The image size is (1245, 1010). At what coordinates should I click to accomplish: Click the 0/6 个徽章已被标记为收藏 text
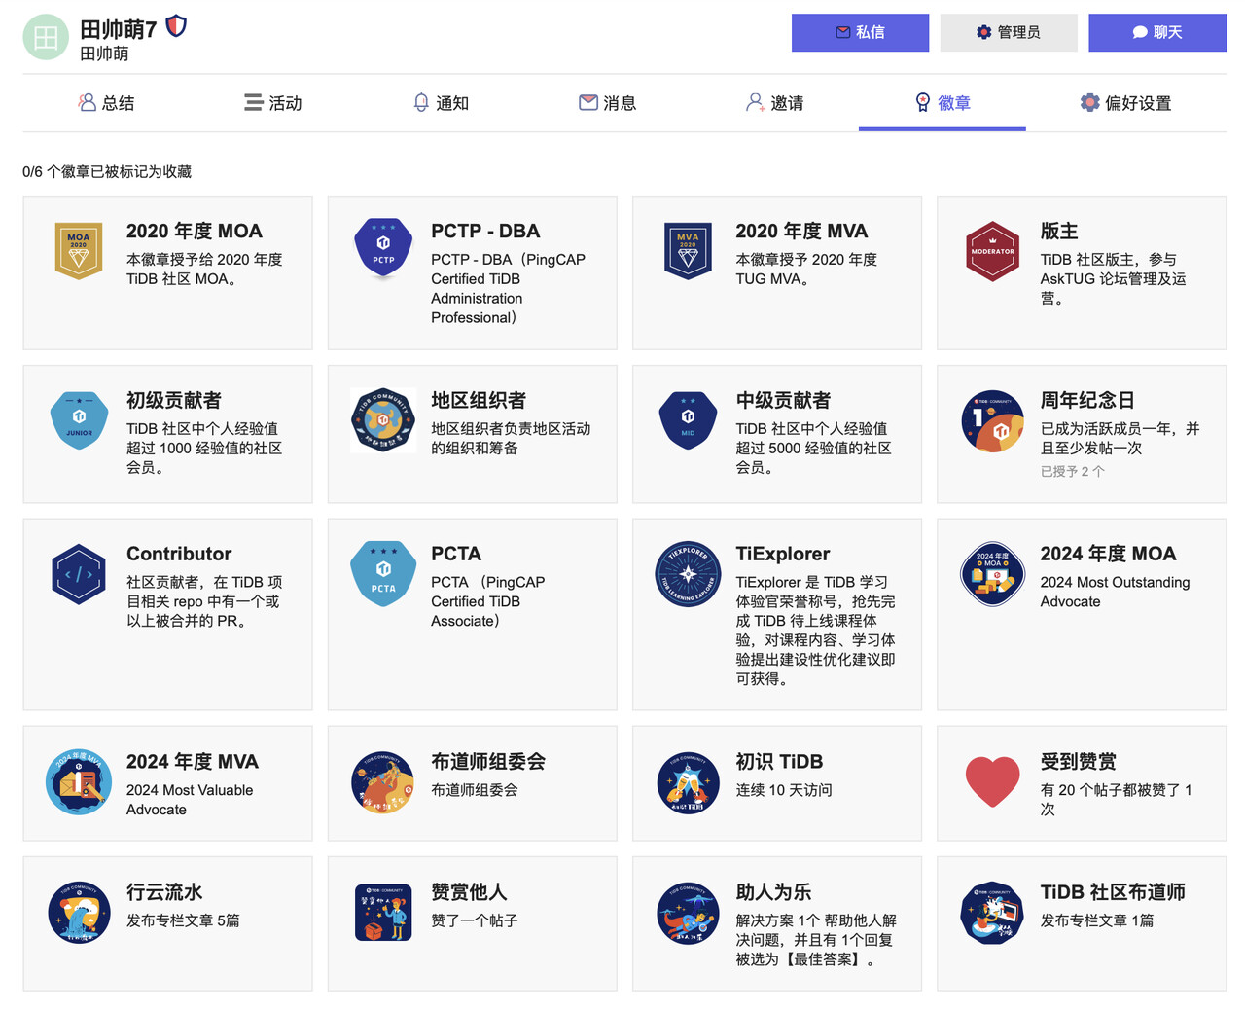[x=107, y=172]
